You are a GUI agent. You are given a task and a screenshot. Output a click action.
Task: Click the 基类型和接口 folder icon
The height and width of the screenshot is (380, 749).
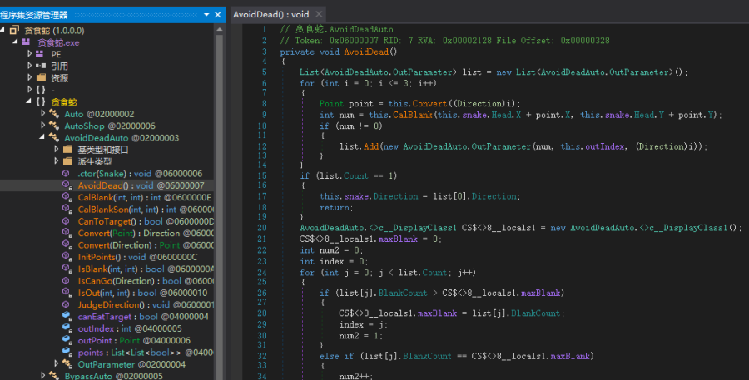click(x=68, y=150)
